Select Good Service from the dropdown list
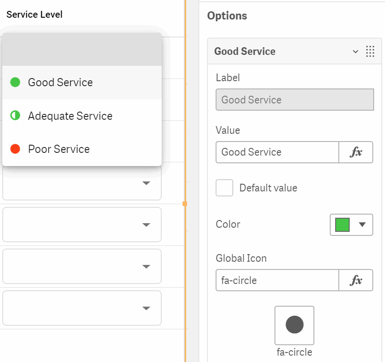385x362 pixels. click(82, 83)
